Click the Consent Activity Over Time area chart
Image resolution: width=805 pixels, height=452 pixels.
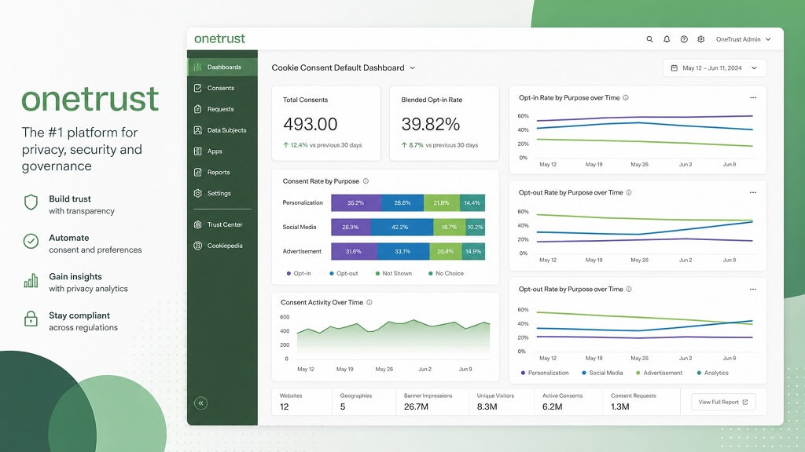click(393, 339)
